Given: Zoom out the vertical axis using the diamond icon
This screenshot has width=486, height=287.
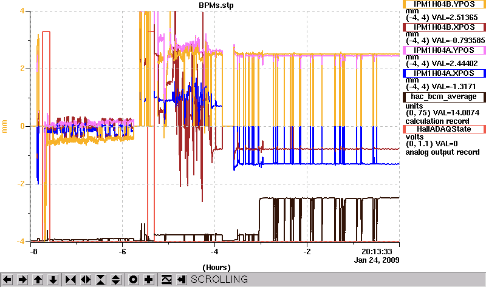Looking at the screenshot, I should [x=116, y=280].
